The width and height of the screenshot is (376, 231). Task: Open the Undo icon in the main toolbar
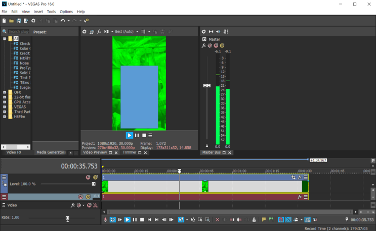click(62, 21)
